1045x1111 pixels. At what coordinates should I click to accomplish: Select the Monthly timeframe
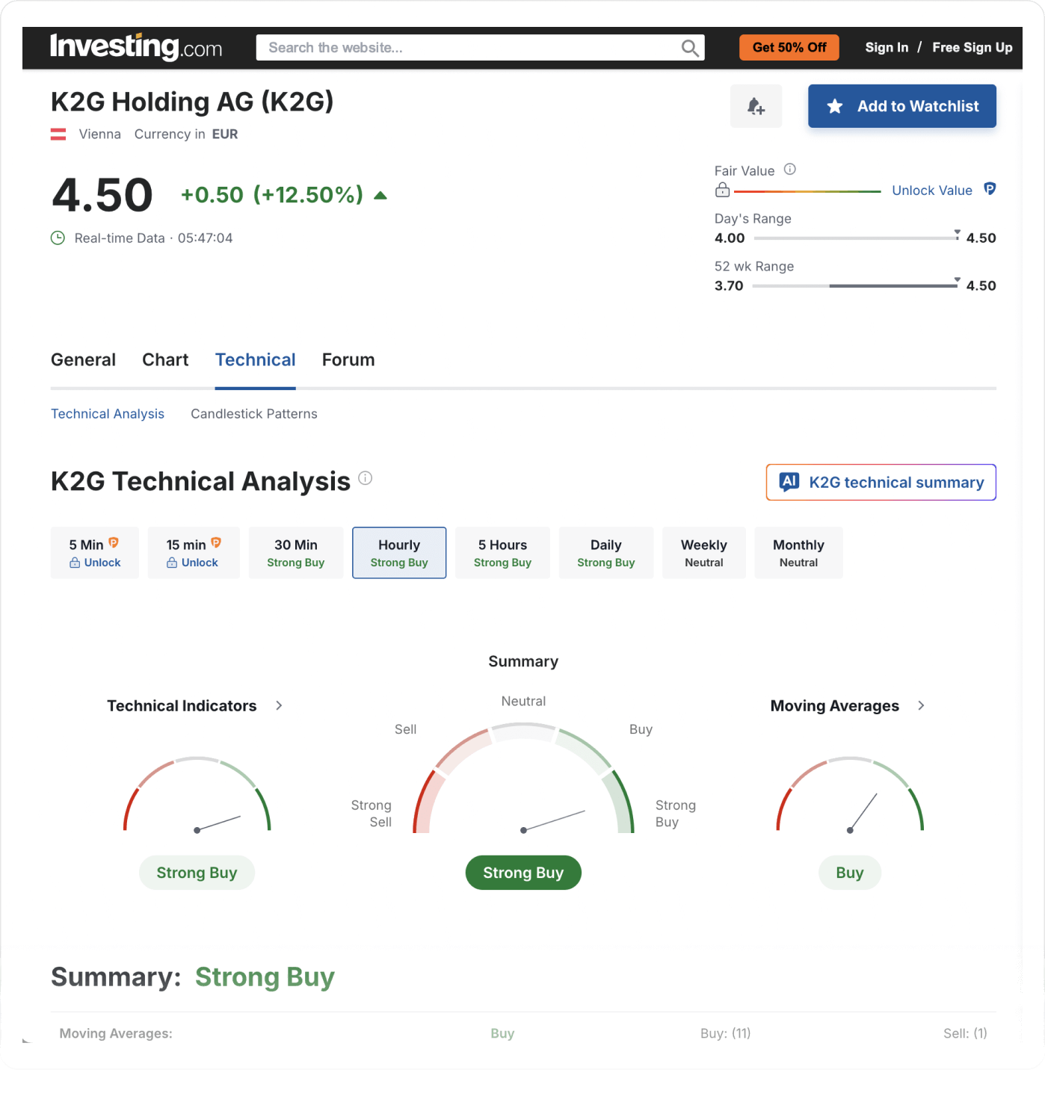click(798, 553)
